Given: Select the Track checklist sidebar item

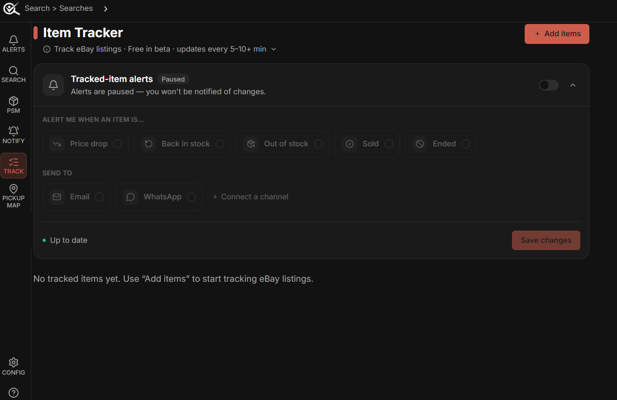Looking at the screenshot, I should click(x=14, y=165).
